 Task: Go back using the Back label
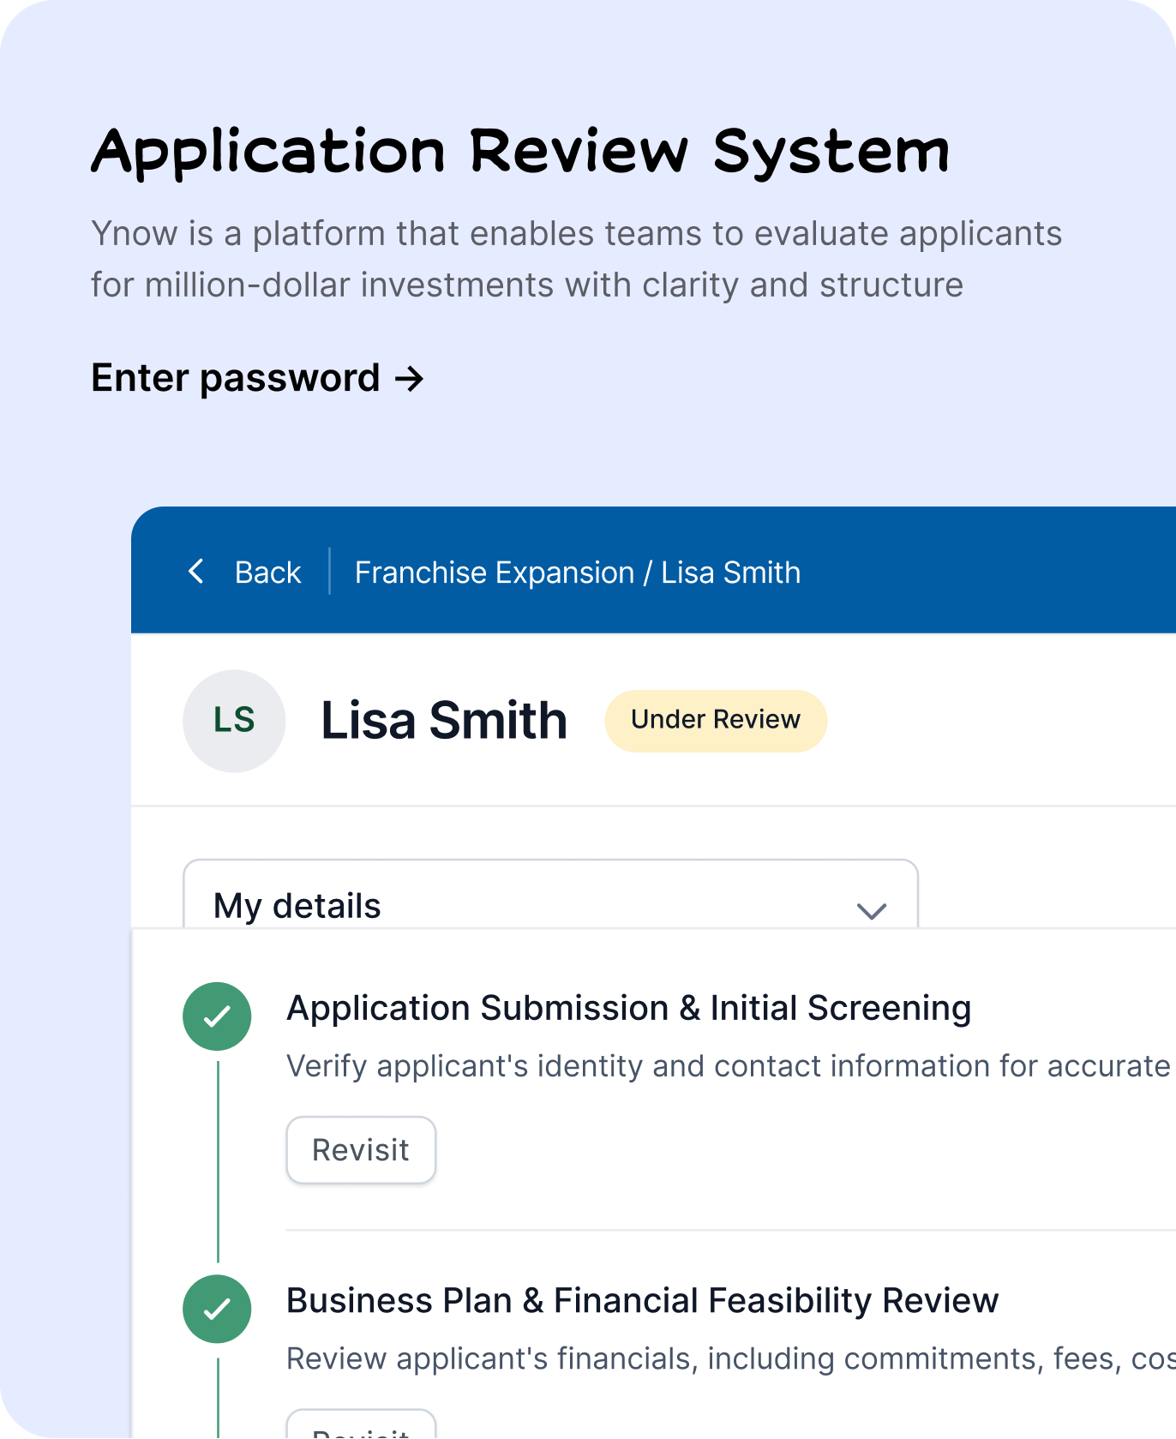[267, 573]
